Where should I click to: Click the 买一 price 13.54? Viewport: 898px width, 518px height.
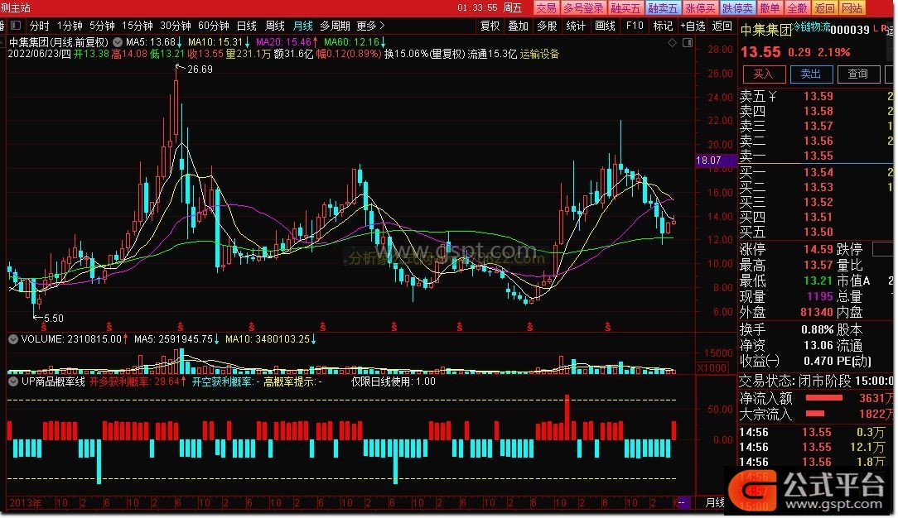tap(818, 172)
